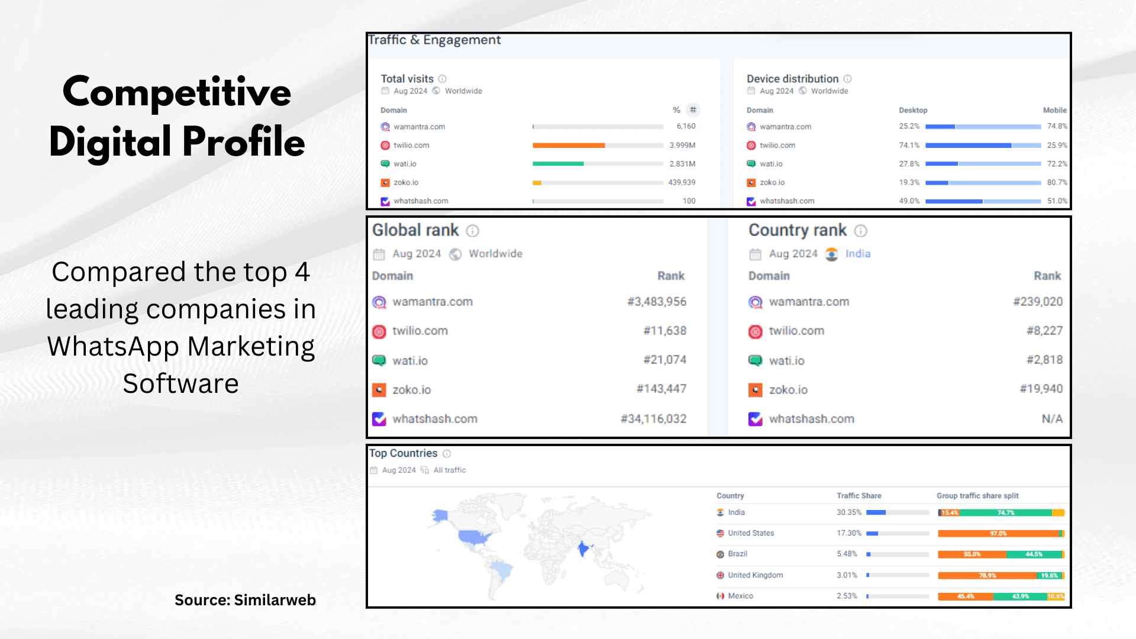Viewport: 1136px width, 639px height.
Task: Switch Total visits to percent view
Action: click(x=676, y=110)
